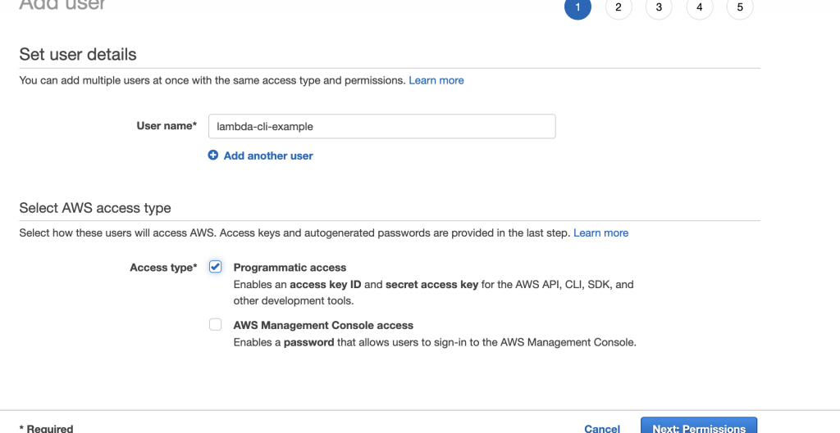Cancel adding the user
The height and width of the screenshot is (433, 840).
click(x=602, y=428)
